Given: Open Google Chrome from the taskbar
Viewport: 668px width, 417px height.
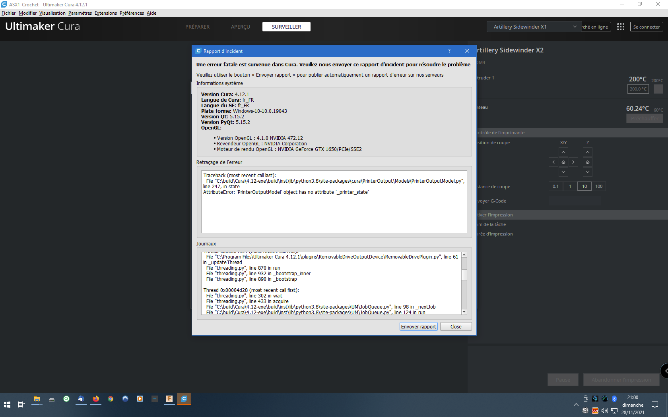Looking at the screenshot, I should [111, 399].
